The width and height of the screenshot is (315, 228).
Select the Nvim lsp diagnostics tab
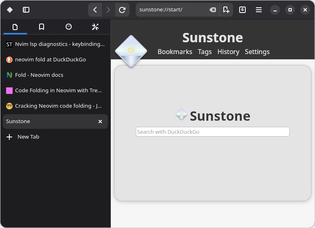55,44
